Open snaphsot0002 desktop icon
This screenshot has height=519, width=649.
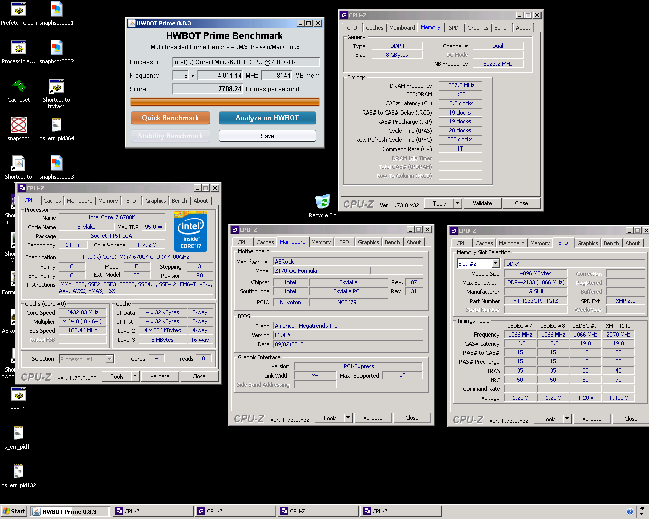[56, 52]
